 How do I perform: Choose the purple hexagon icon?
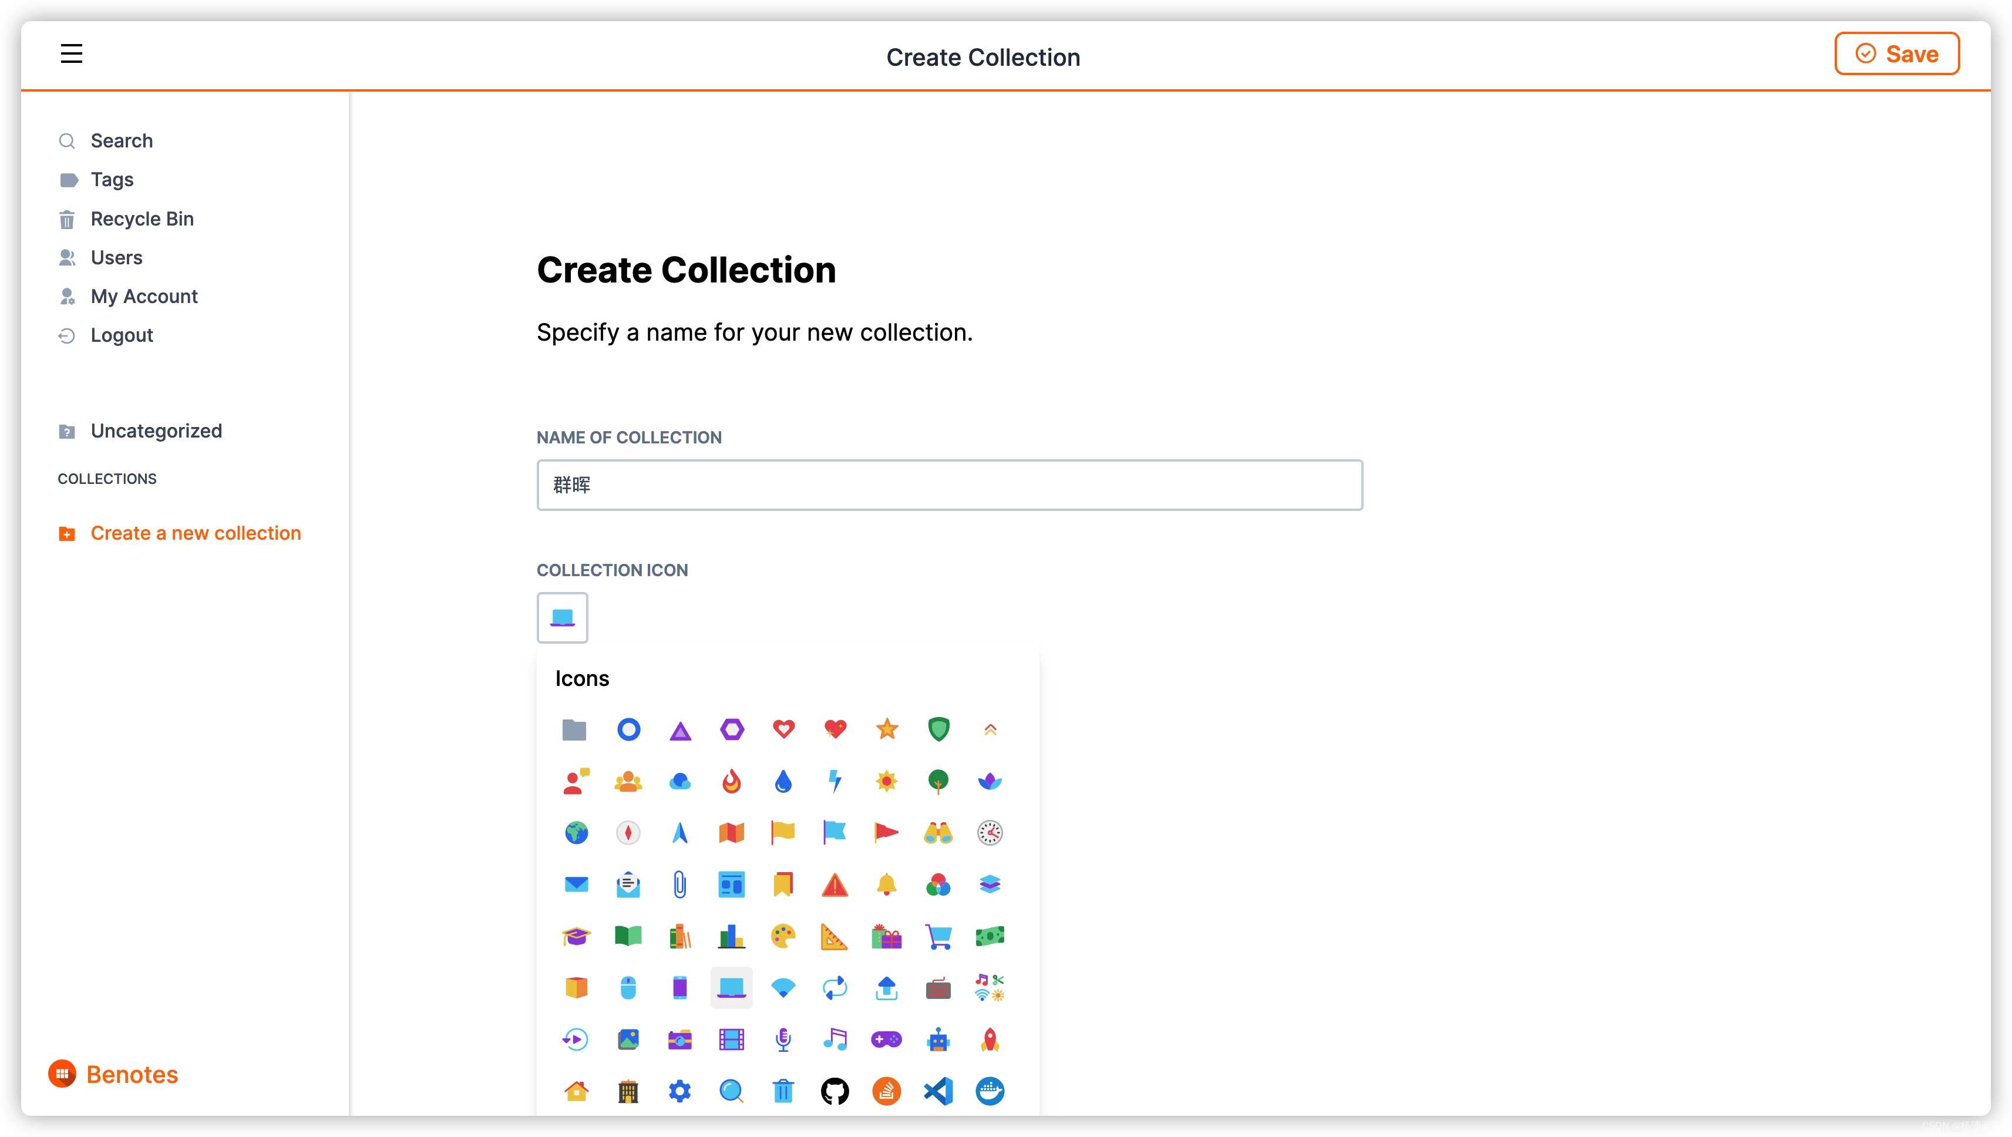click(732, 729)
